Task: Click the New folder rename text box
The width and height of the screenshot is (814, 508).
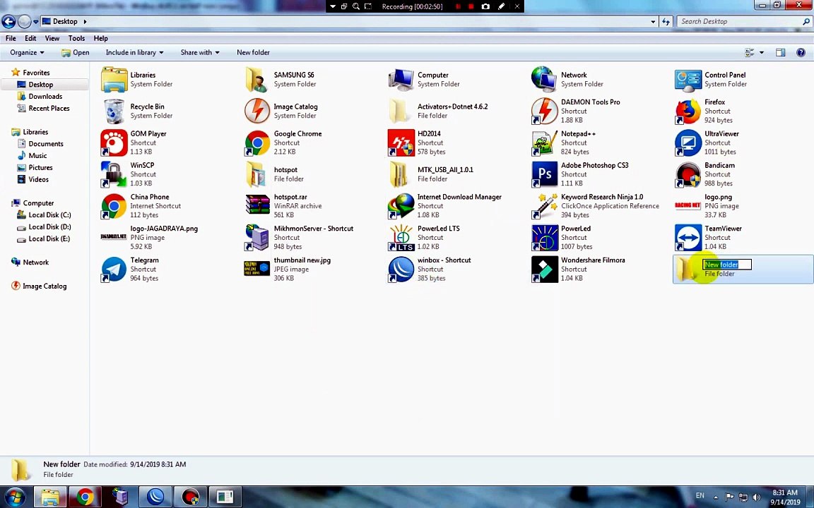Action: pos(727,265)
